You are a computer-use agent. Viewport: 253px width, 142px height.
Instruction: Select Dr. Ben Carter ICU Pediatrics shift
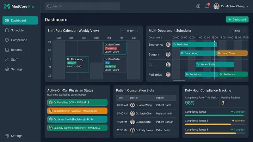pyautogui.click(x=115, y=65)
